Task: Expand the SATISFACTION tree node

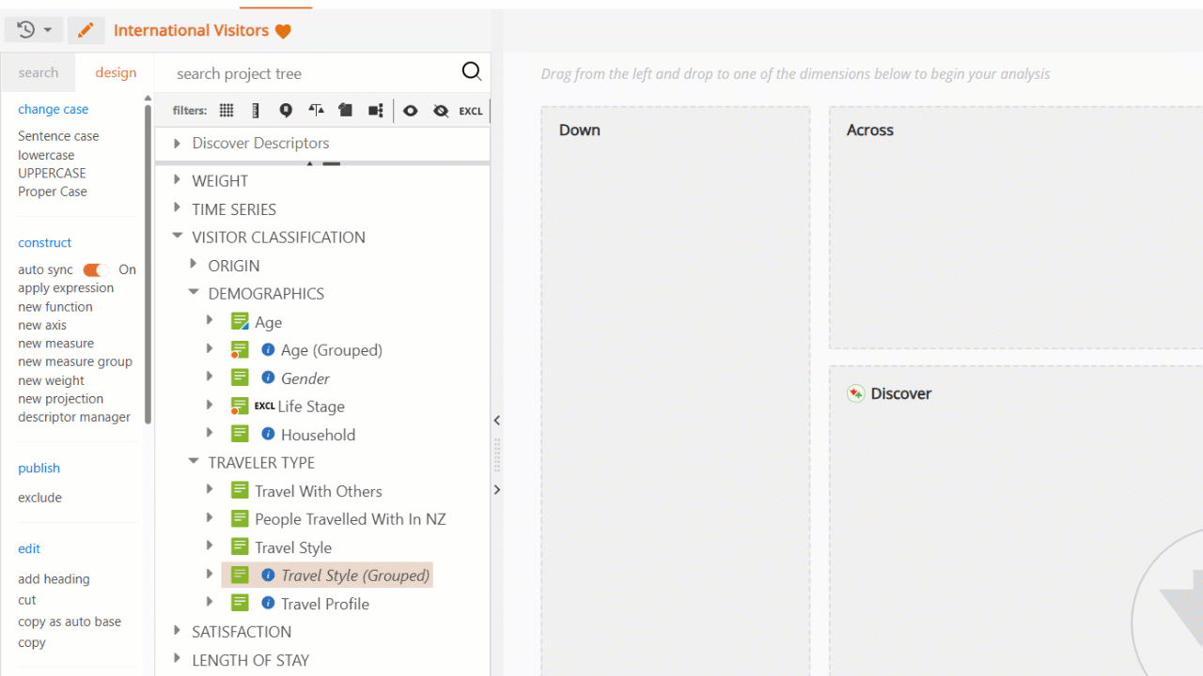Action: pyautogui.click(x=177, y=631)
